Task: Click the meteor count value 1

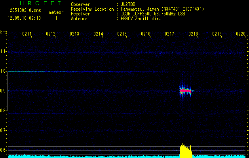Action: [x=56, y=18]
